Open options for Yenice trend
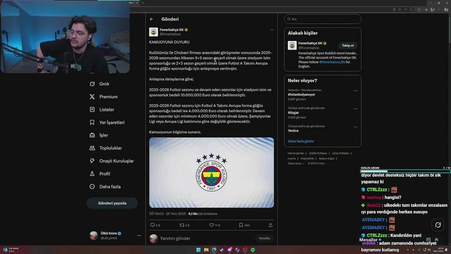The image size is (451, 254). pos(355,127)
